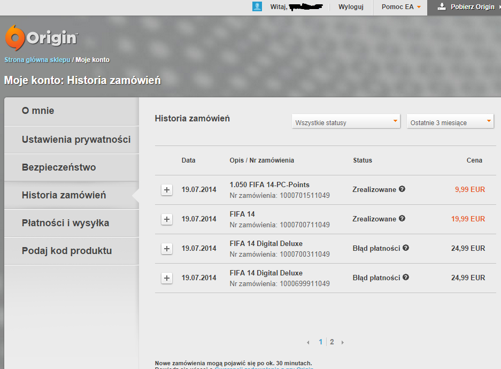This screenshot has width=501, height=369.
Task: Click the Data column header
Action: 189,160
